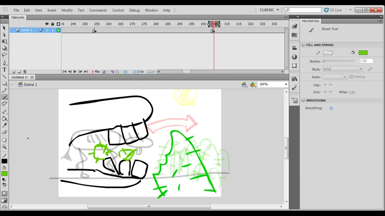Select the Eyedropper tool
Image resolution: width=385 pixels, height=216 pixels.
pos(4,125)
